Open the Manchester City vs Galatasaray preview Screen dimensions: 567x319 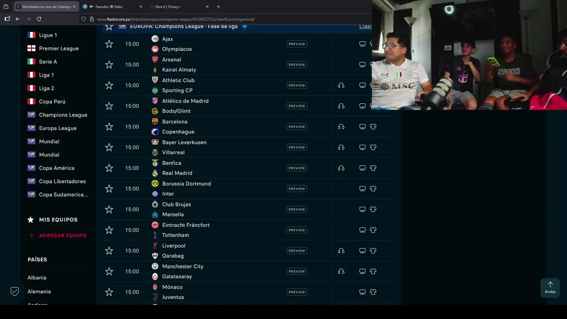click(x=297, y=271)
